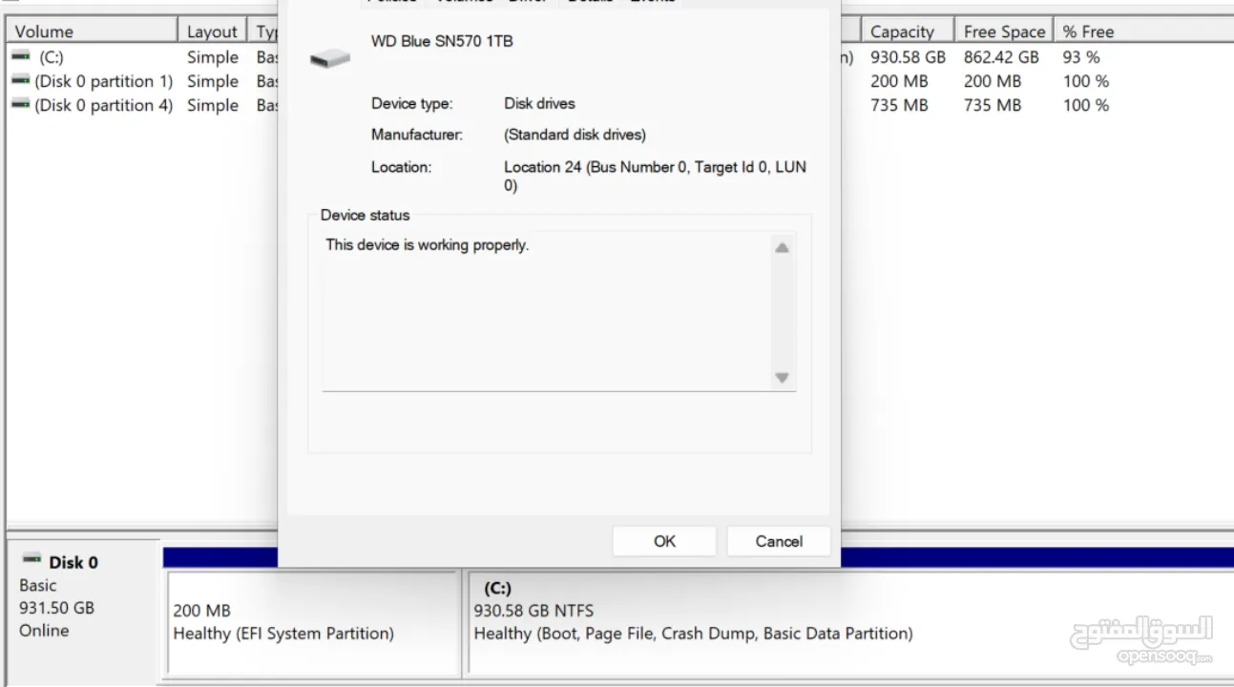Click the % Free column header
The height and width of the screenshot is (687, 1234).
pyautogui.click(x=1088, y=31)
